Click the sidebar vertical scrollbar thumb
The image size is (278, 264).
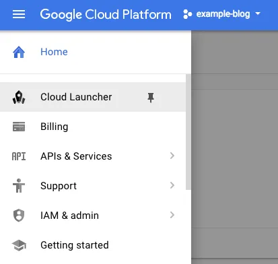[x=188, y=132]
